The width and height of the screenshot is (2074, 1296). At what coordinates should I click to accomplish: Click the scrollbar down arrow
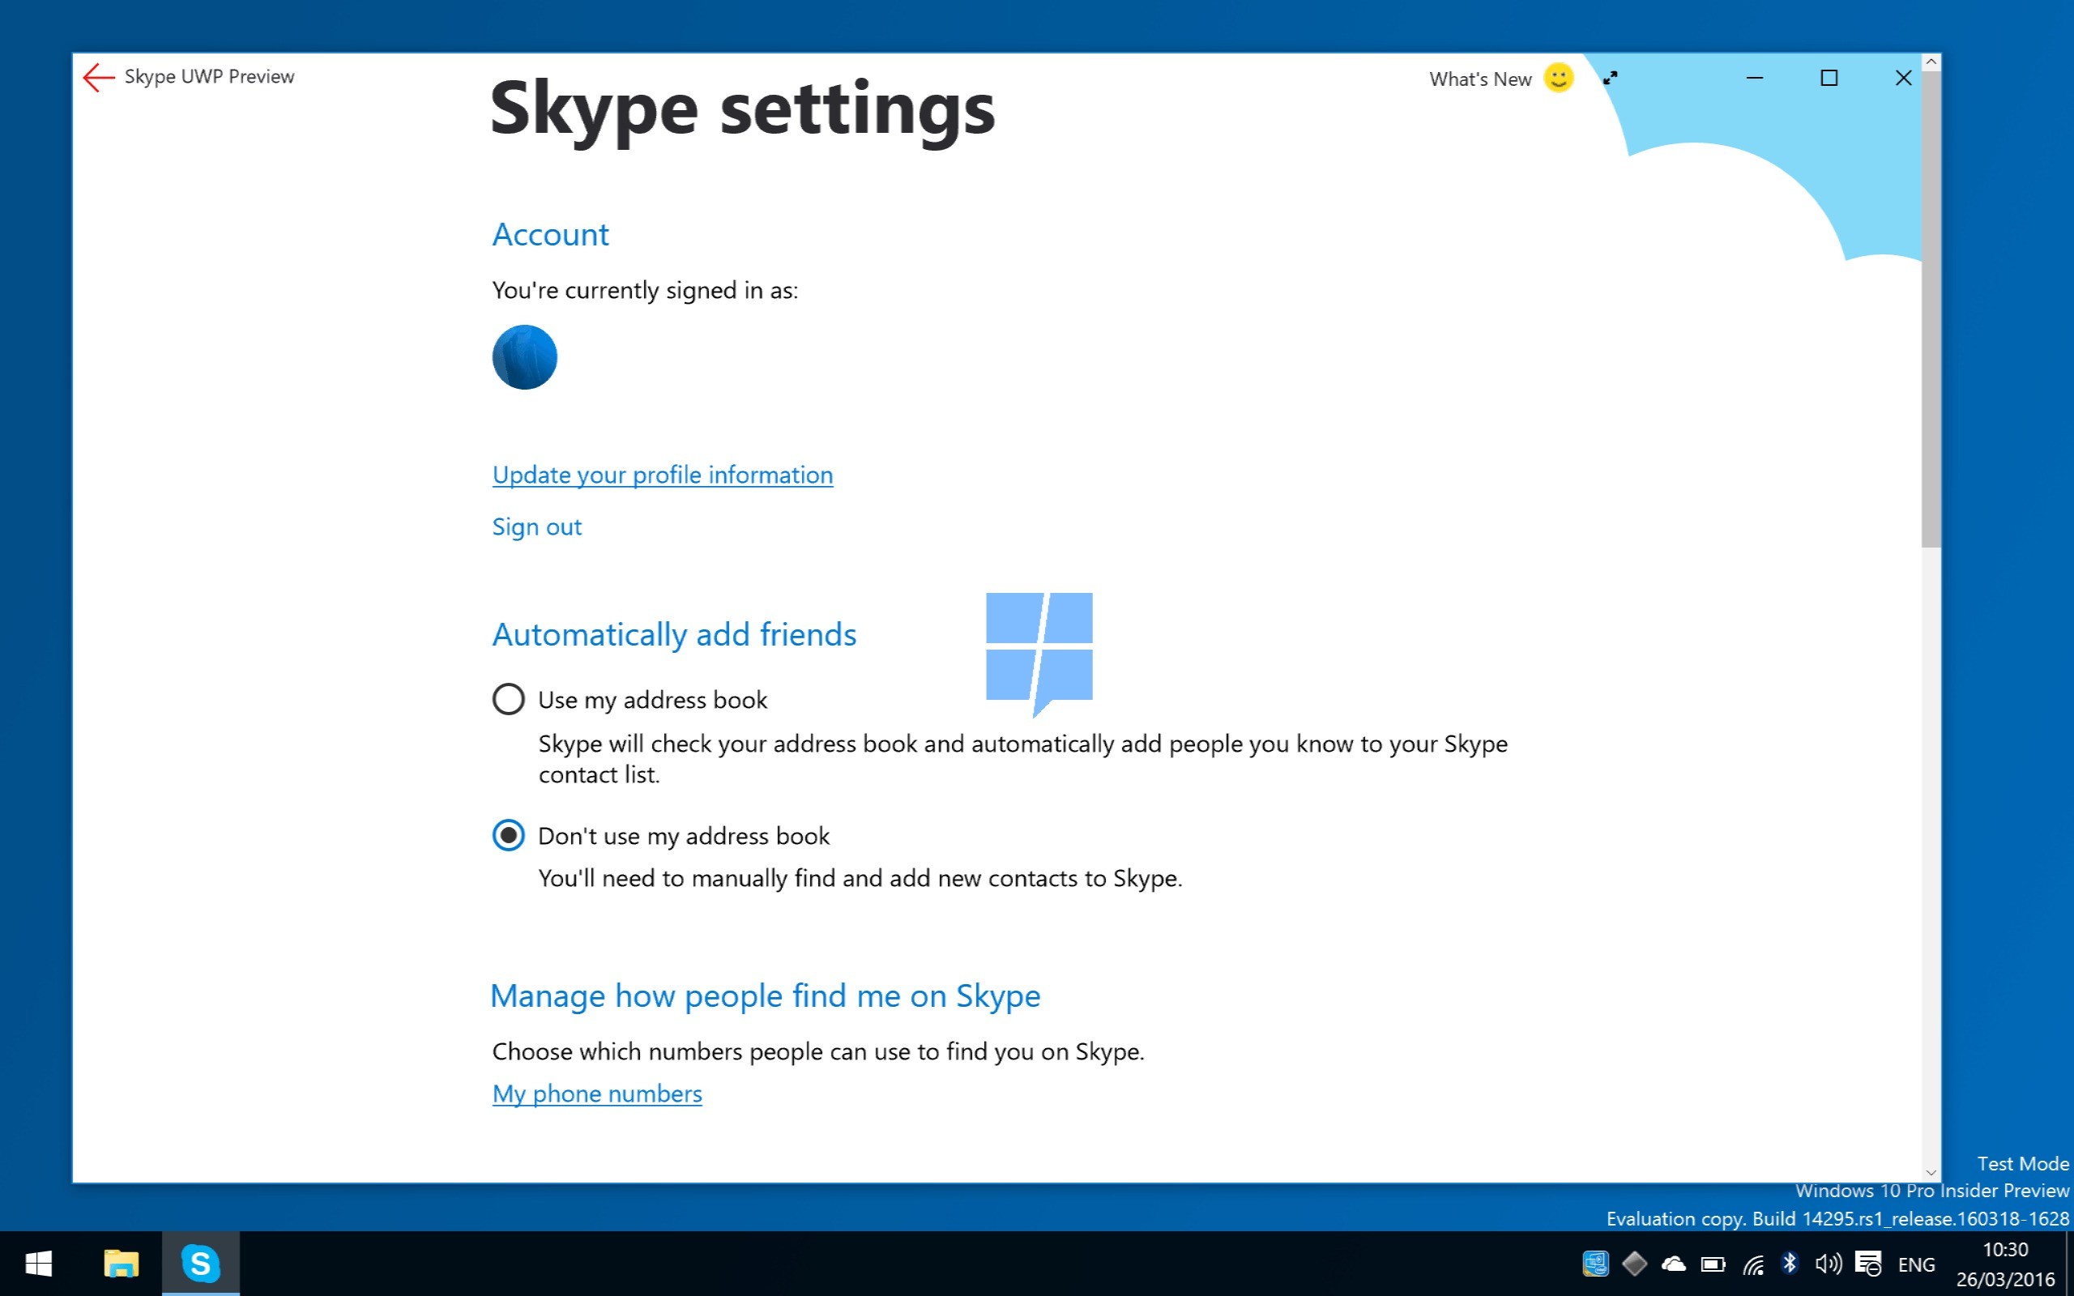1930,1172
